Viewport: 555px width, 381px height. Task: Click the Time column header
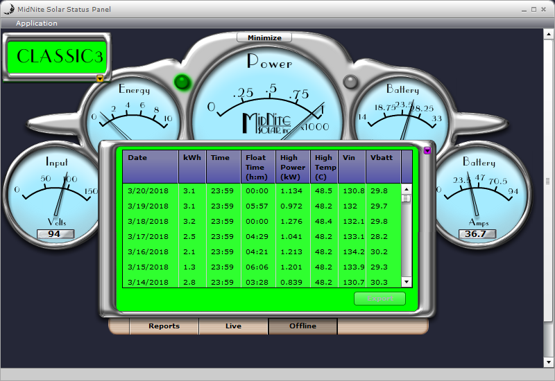223,167
